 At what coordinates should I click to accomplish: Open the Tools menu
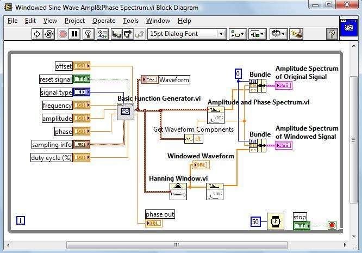pos(130,21)
